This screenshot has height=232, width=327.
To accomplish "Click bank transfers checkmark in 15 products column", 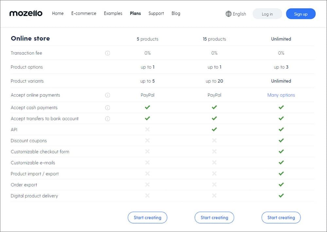I will tap(214, 118).
